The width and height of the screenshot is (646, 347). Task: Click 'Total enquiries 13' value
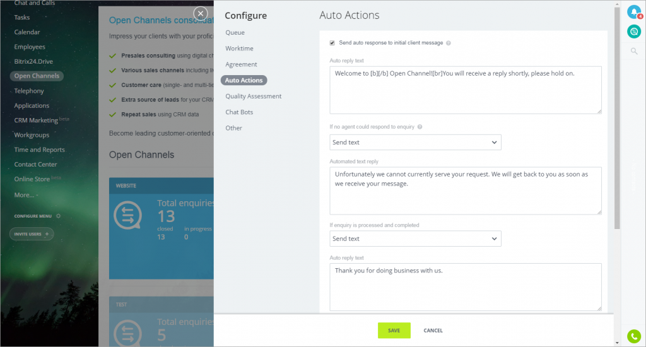167,216
